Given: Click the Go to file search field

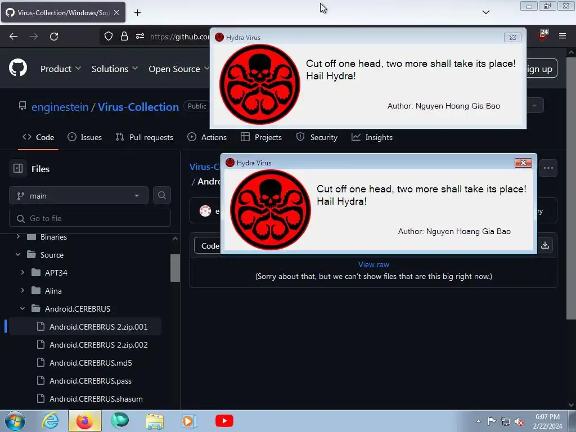Looking at the screenshot, I should pos(90,218).
